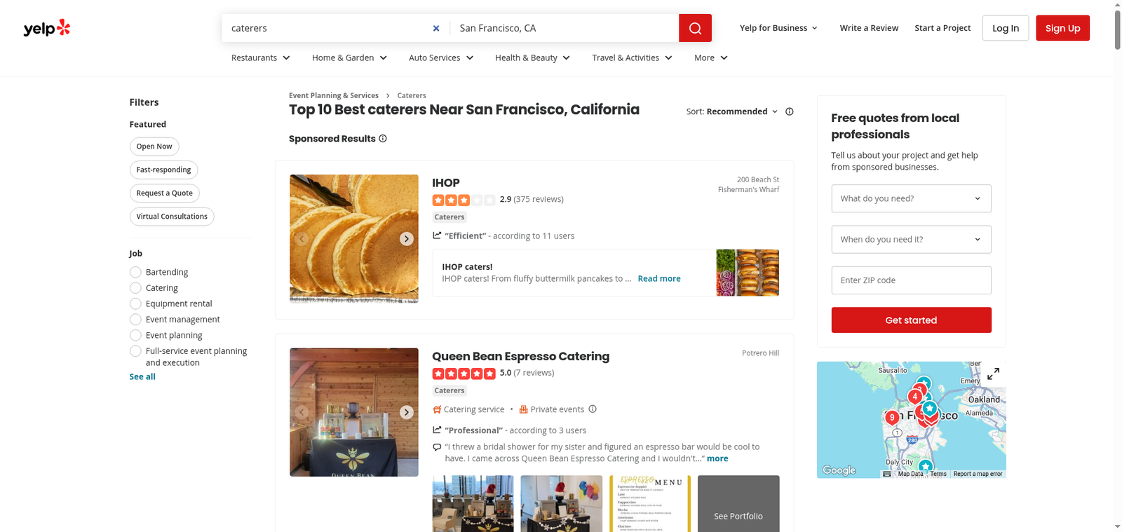The image size is (1122, 532).
Task: Click info icon beside Private events
Action: (593, 409)
